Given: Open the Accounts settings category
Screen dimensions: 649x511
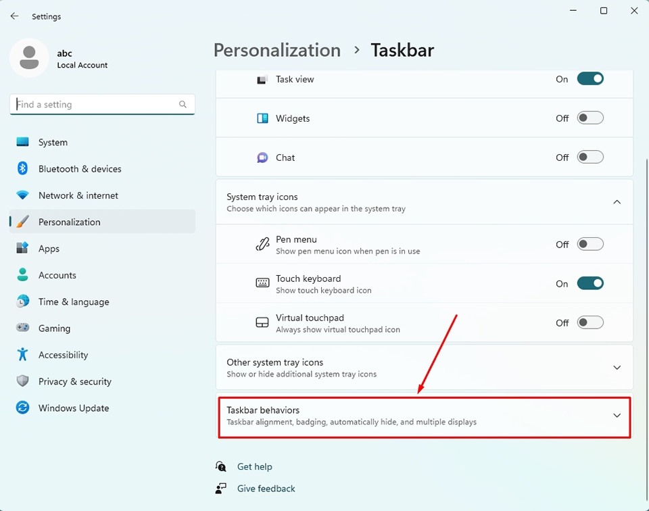Looking at the screenshot, I should 102,274.
